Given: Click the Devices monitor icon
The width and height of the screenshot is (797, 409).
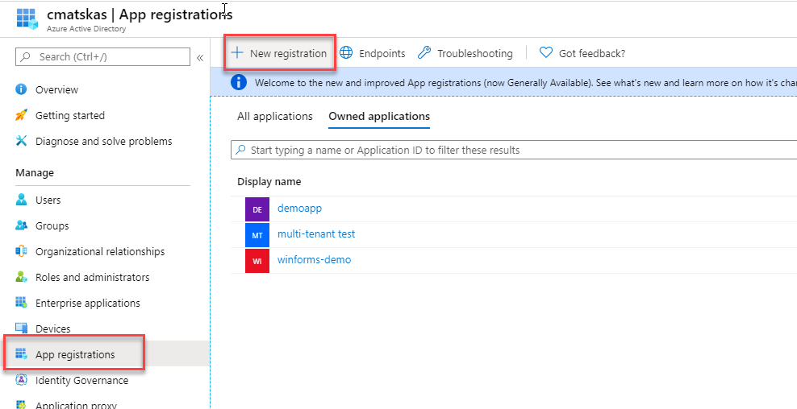Looking at the screenshot, I should [21, 328].
